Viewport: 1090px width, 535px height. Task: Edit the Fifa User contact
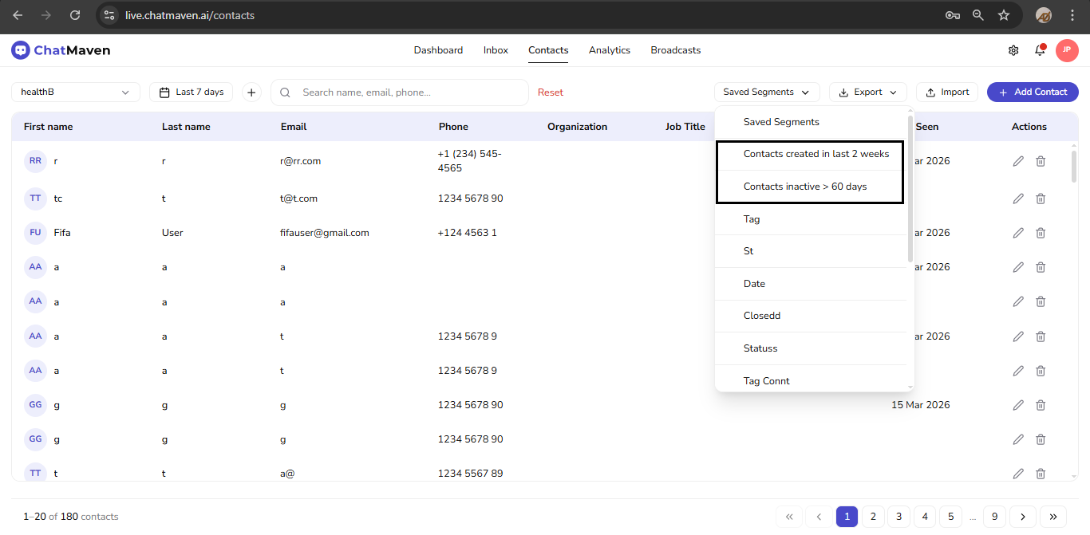coord(1018,232)
